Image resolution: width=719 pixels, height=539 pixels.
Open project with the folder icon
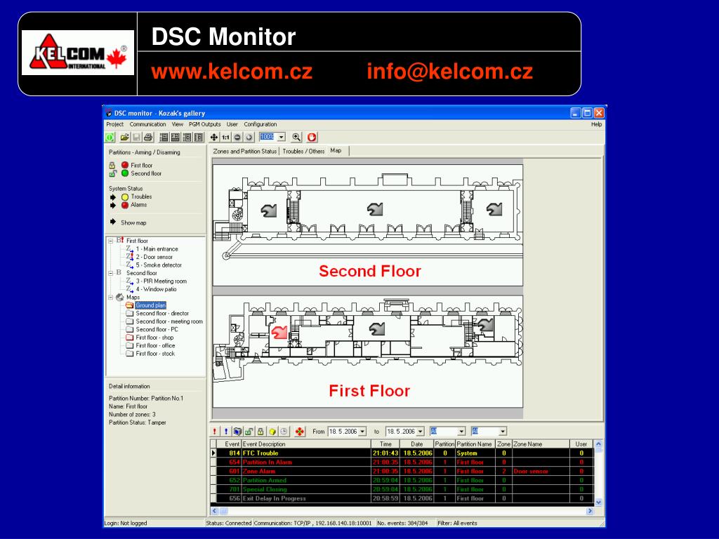tap(125, 137)
